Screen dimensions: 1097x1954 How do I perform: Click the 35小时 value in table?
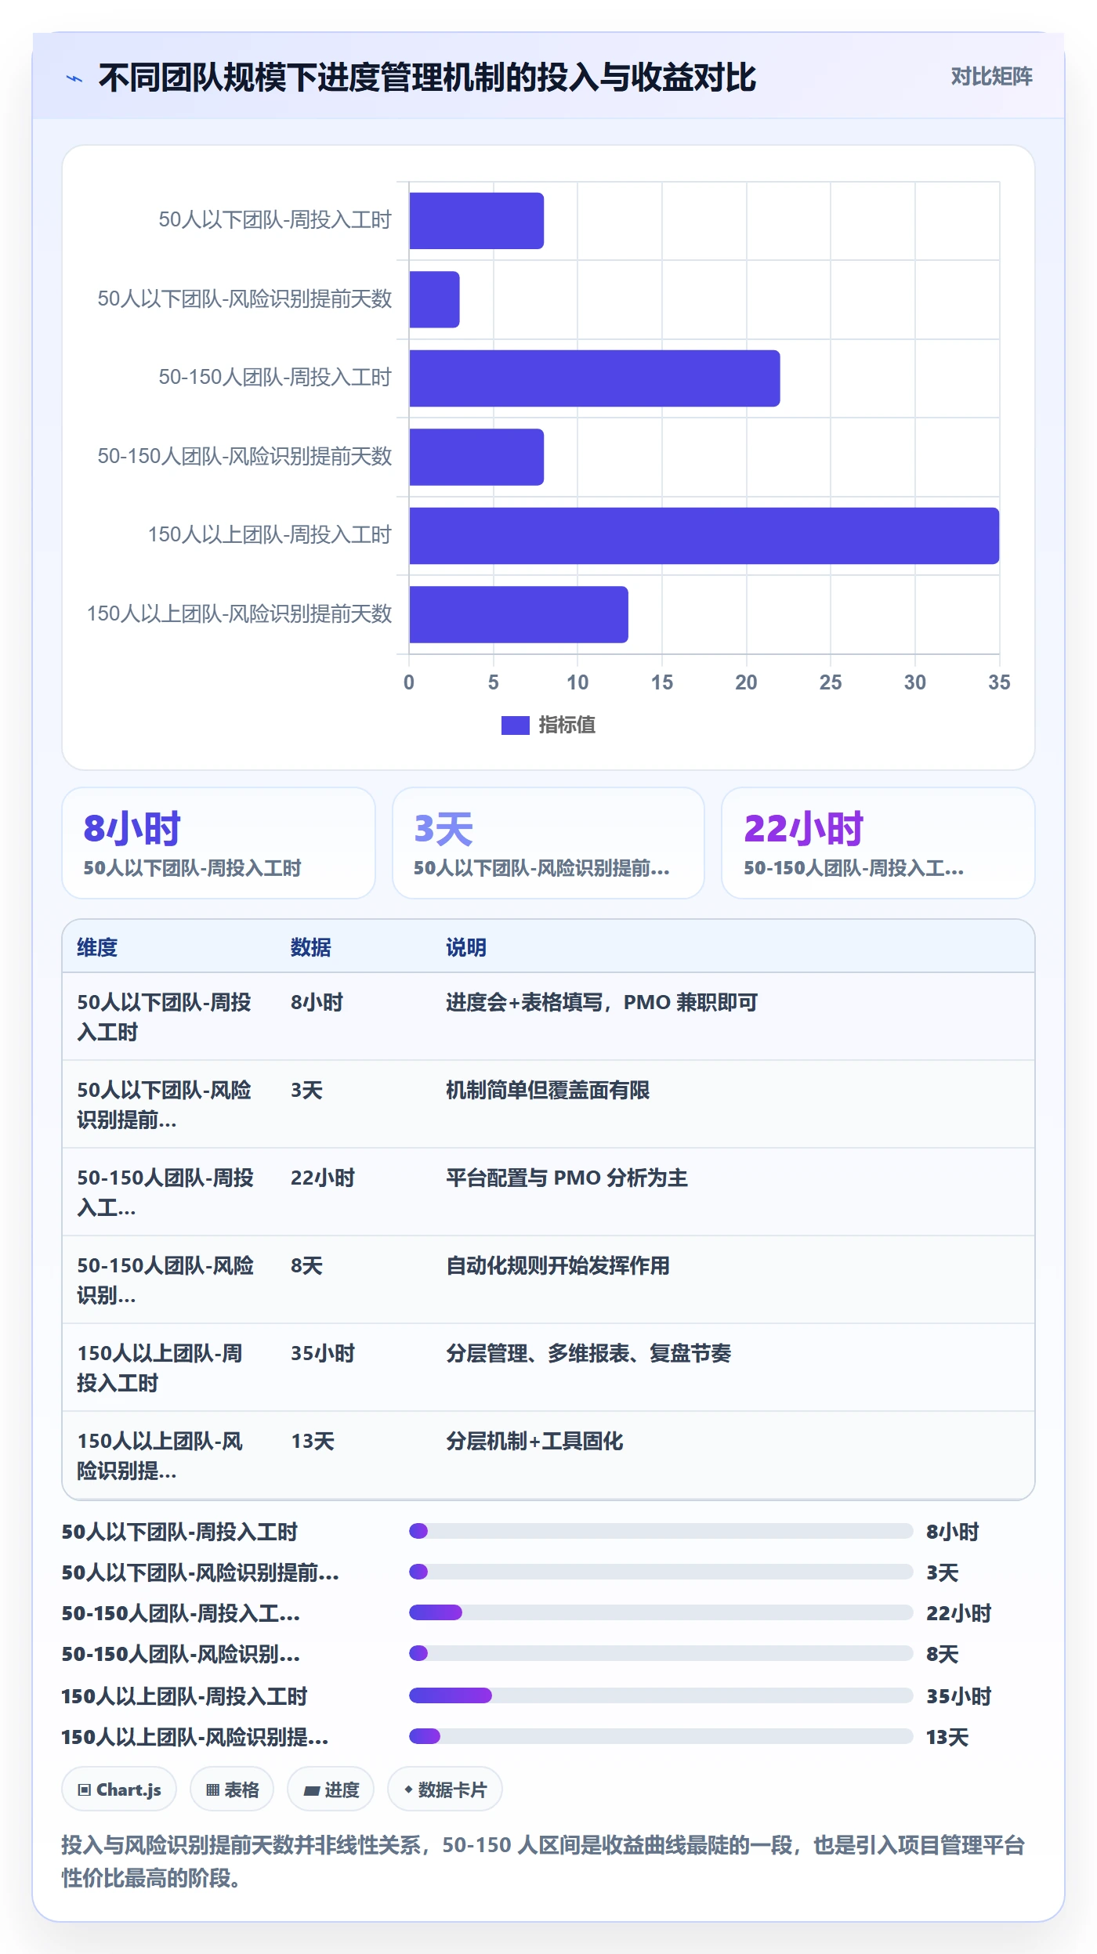pos(323,1353)
